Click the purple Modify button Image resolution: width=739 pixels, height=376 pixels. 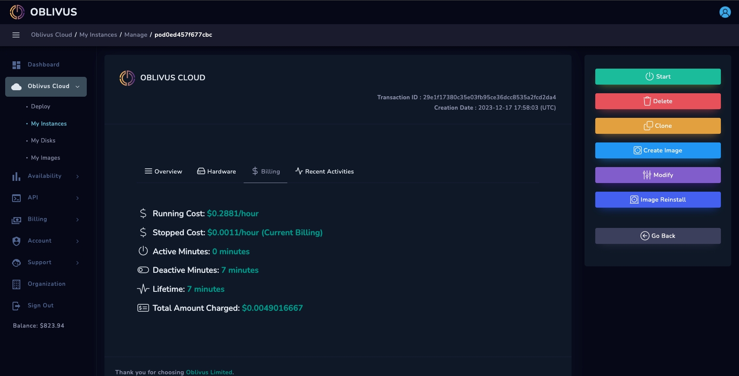658,175
